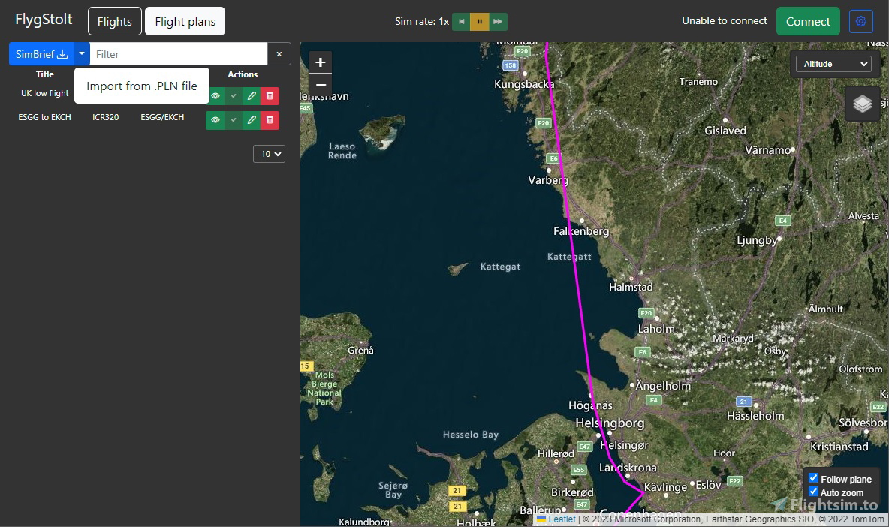Open the map layers selector
The height and width of the screenshot is (527, 889).
click(862, 104)
